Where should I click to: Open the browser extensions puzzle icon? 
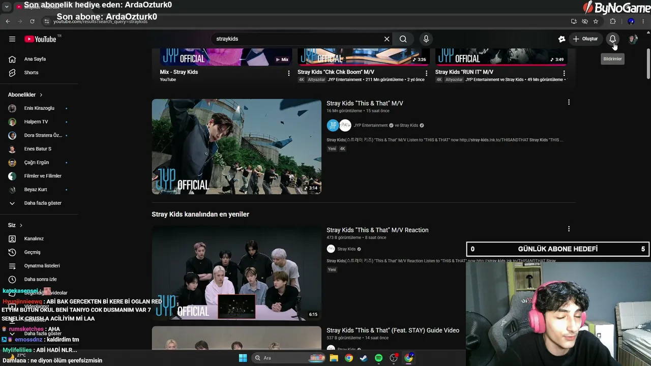click(x=613, y=21)
